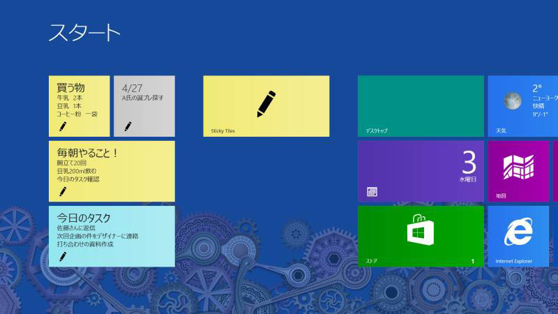Click the "Sticky Tiles" label text
The width and height of the screenshot is (558, 314).
point(225,130)
